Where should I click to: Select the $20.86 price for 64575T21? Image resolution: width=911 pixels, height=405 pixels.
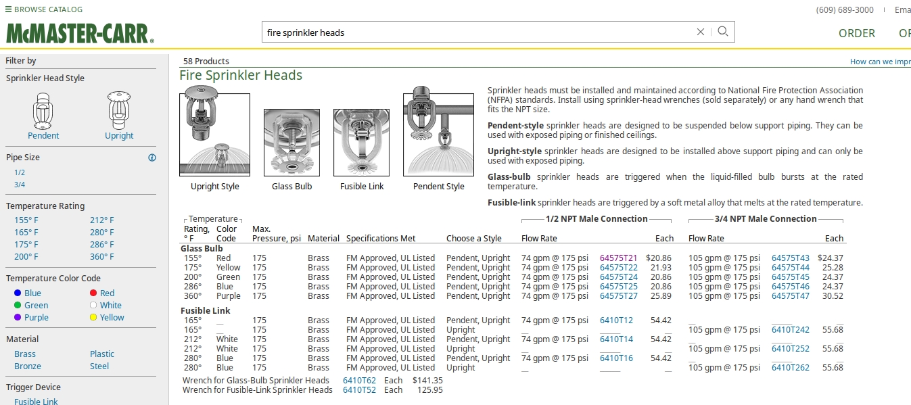(659, 258)
